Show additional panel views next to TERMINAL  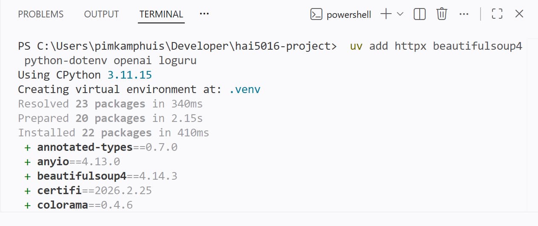tap(204, 14)
